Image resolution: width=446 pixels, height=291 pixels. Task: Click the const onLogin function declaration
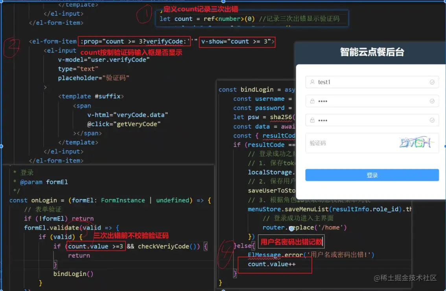110,200
